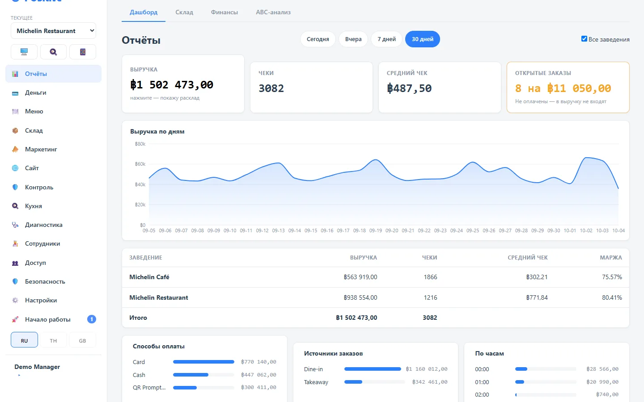Open Кухня via its pan icon

point(15,206)
